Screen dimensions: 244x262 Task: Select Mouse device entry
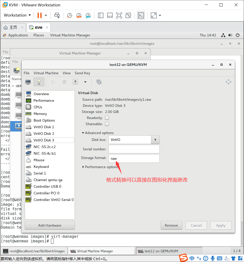pyautogui.click(x=50, y=160)
